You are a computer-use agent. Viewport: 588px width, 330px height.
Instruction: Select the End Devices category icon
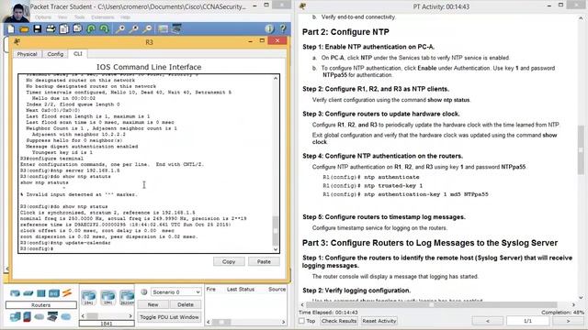pyautogui.click(x=16, y=317)
